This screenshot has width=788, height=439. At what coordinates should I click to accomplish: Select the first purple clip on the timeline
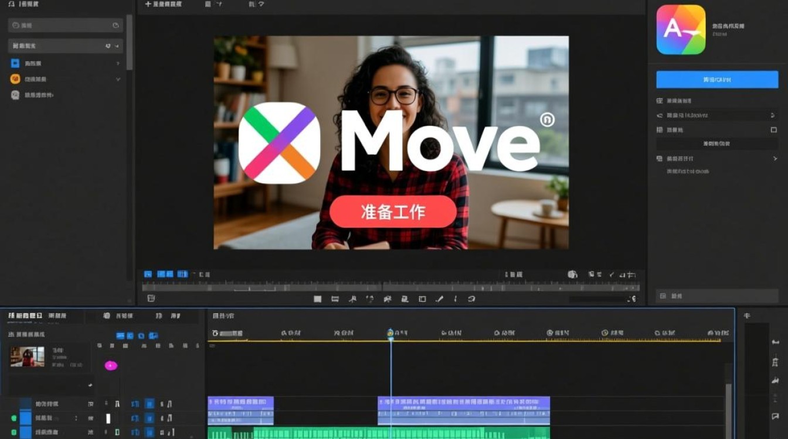240,411
